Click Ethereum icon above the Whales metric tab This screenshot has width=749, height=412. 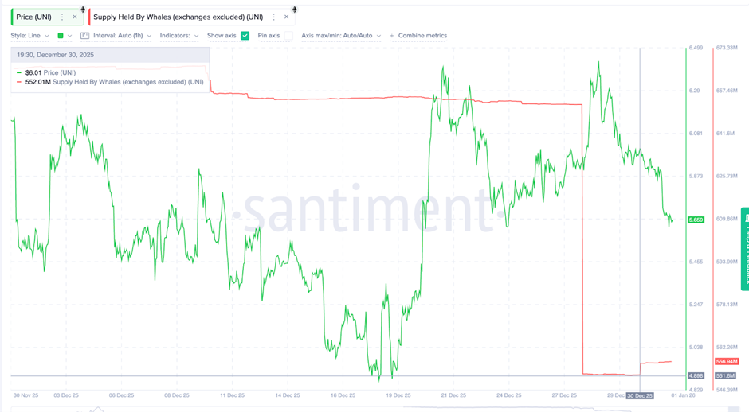point(294,9)
